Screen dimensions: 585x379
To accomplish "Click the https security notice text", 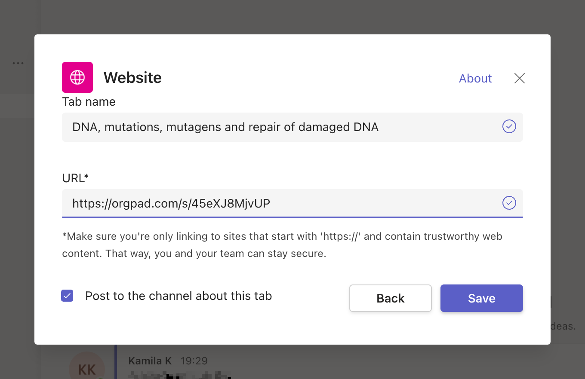I will (x=282, y=245).
